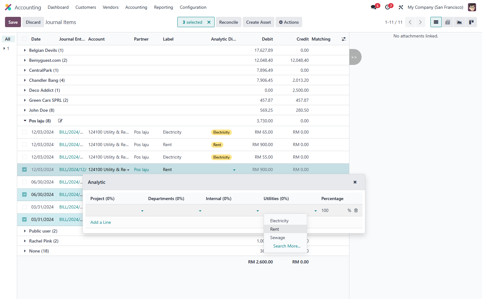Image resolution: width=482 pixels, height=299 pixels.
Task: Close the Analytic popup
Action: tap(355, 182)
